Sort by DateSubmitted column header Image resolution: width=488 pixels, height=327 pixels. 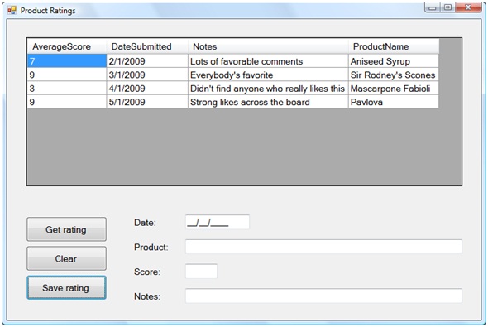[x=147, y=46]
